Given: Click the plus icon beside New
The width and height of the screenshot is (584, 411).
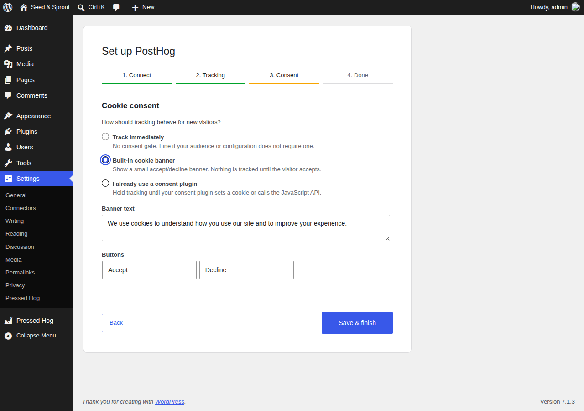Looking at the screenshot, I should (135, 7).
